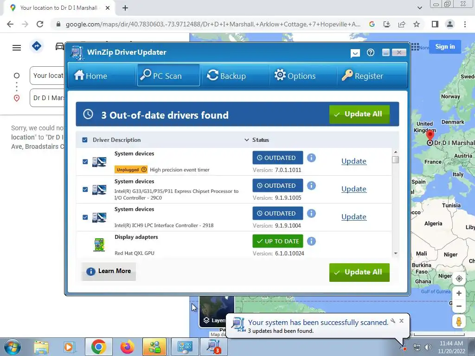Image resolution: width=475 pixels, height=356 pixels.
Task: Click Update link for High precision event timer
Action: [354, 161]
